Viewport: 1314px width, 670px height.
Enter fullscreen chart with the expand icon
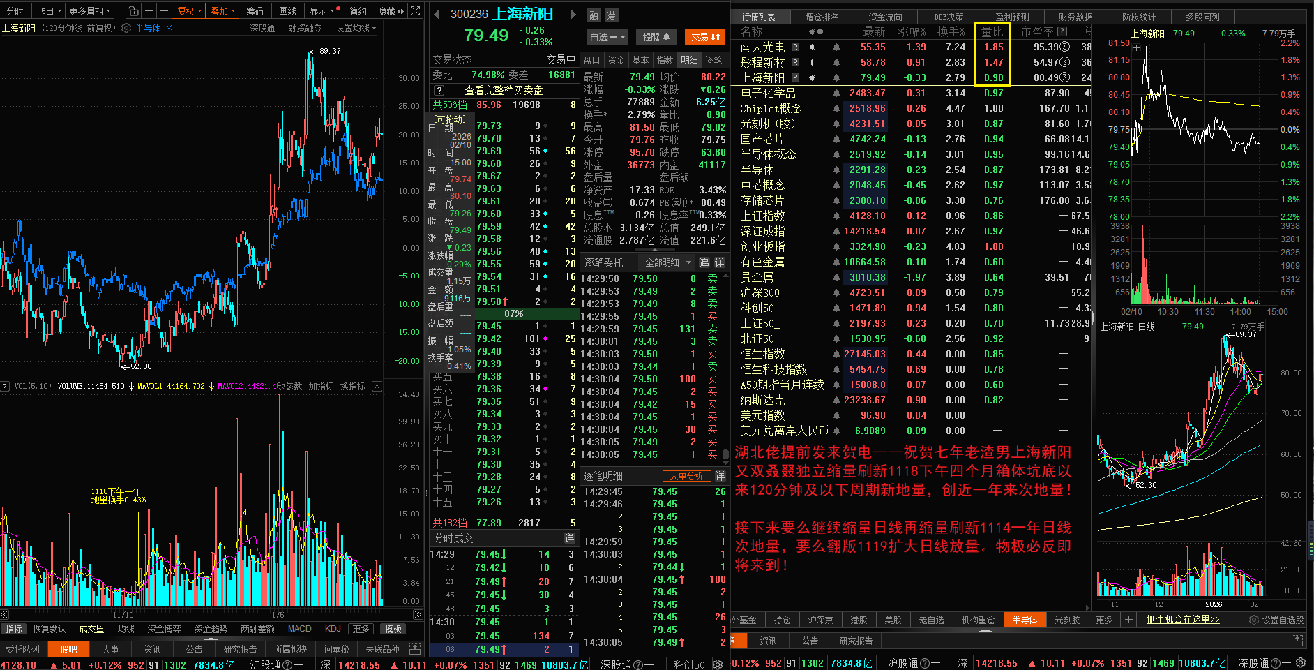tap(416, 10)
